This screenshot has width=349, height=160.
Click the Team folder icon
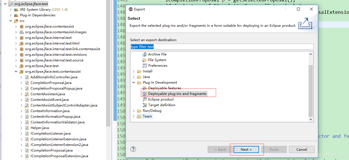pos(139,116)
